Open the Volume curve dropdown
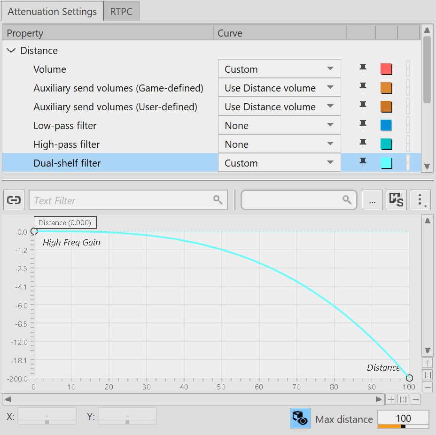Image resolution: width=436 pixels, height=435 pixels. 279,69
